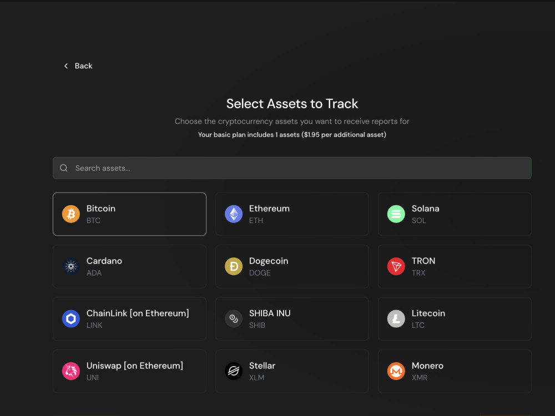Screen dimensions: 555x416
Task: Click the Ethereum name text
Action: pos(269,209)
